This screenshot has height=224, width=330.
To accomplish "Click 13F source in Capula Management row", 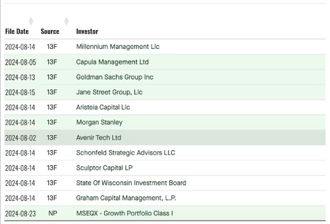I will (x=52, y=62).
